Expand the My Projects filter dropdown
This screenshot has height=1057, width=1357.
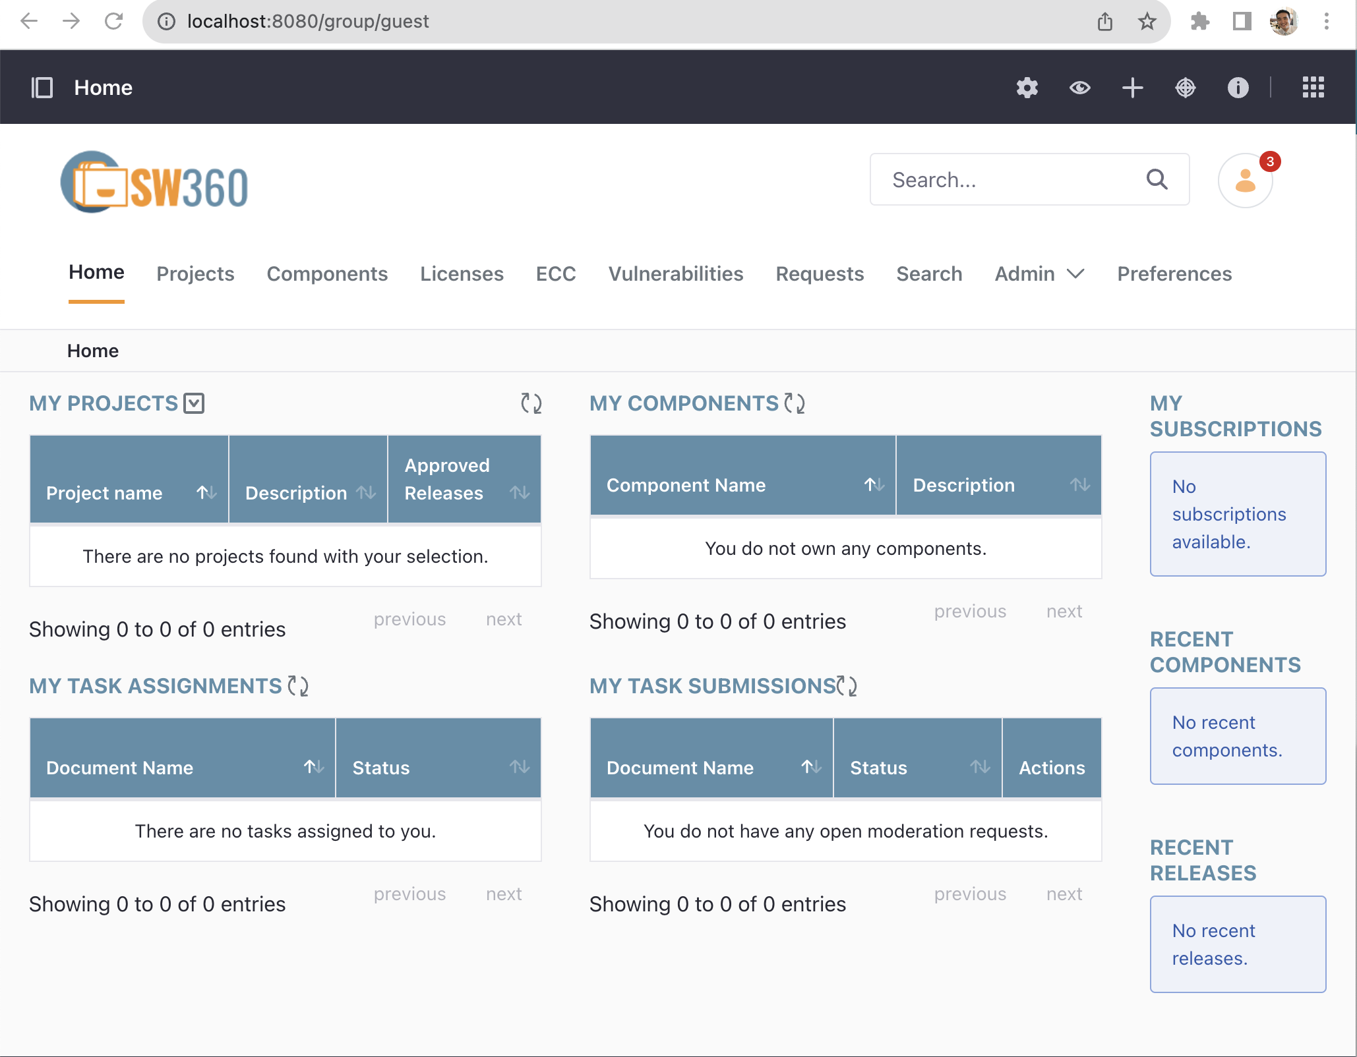pos(194,403)
